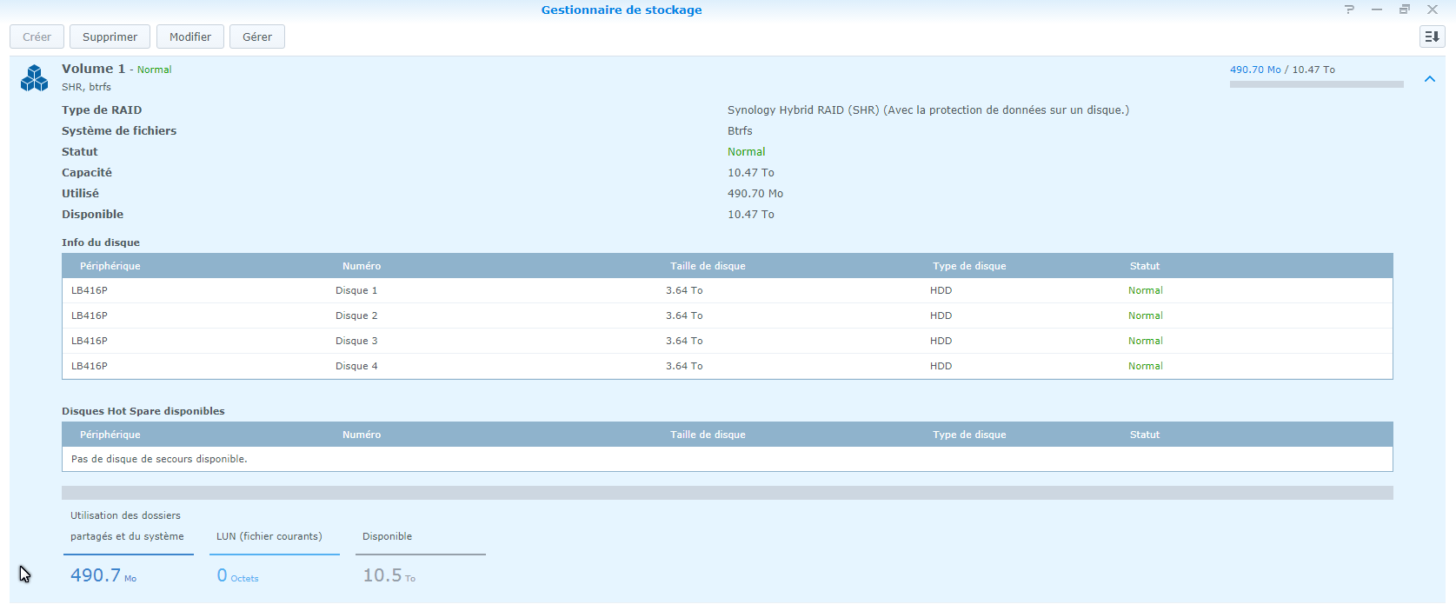Select the Disque 1 row

(727, 290)
